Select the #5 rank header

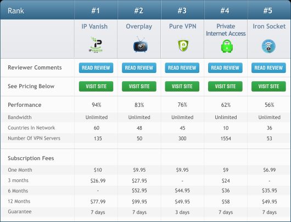click(x=268, y=10)
